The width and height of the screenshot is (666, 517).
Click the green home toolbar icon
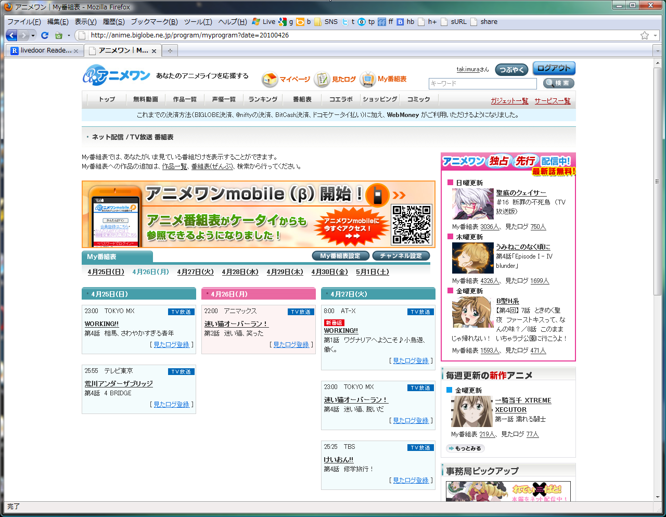click(x=58, y=35)
